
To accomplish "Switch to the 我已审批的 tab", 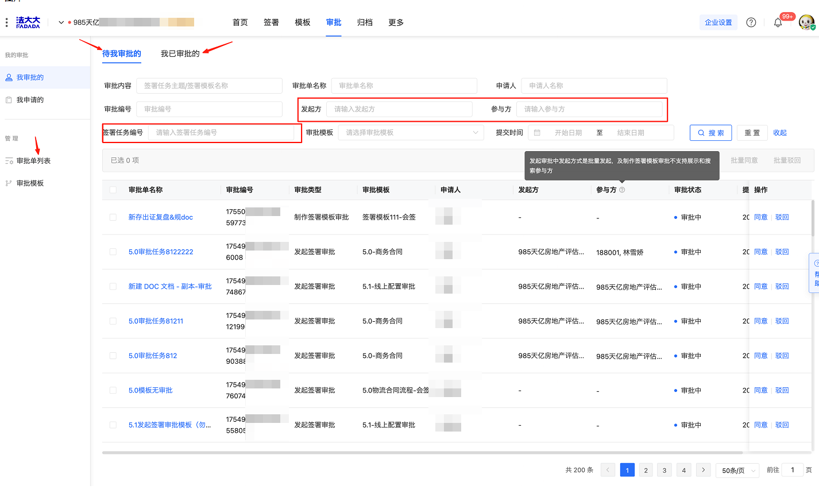I will click(x=180, y=53).
